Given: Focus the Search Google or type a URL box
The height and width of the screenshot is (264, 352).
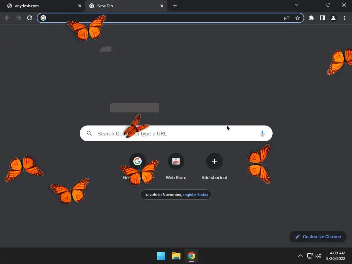Looking at the screenshot, I should coord(176,133).
